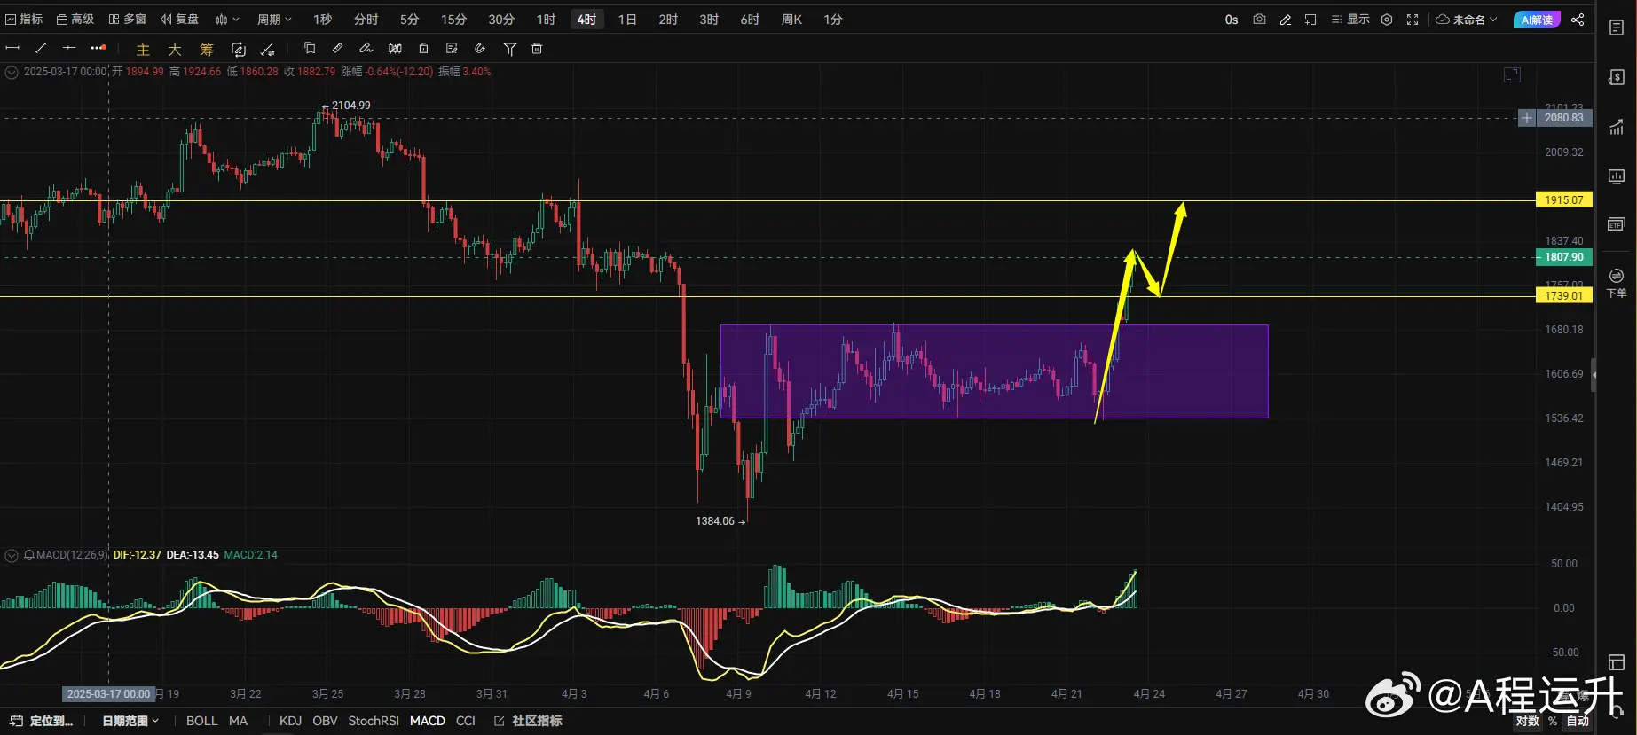1637x735 pixels.
Task: Click the filter funnel icon
Action: pos(509,49)
